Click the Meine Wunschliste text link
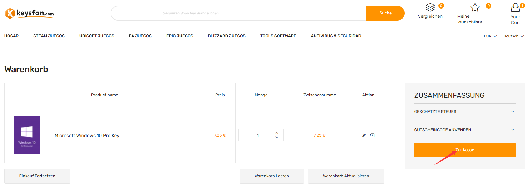The image size is (529, 185). (x=470, y=19)
